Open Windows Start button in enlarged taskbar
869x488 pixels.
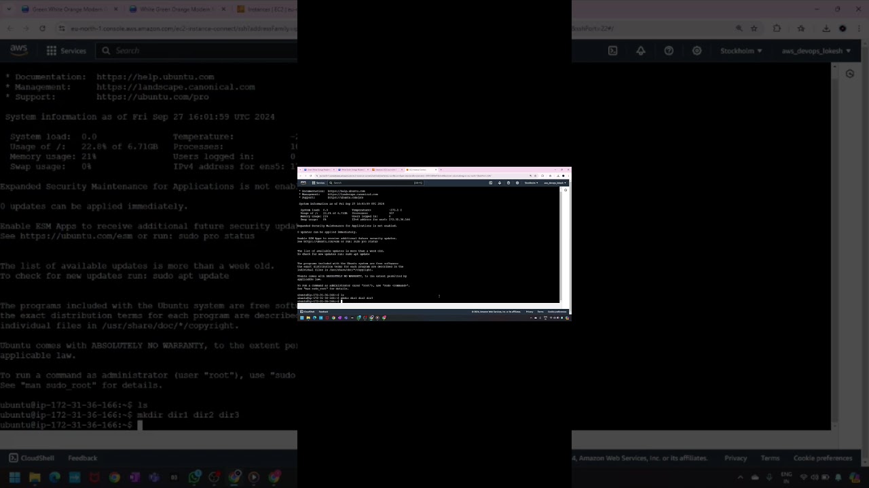point(14,477)
